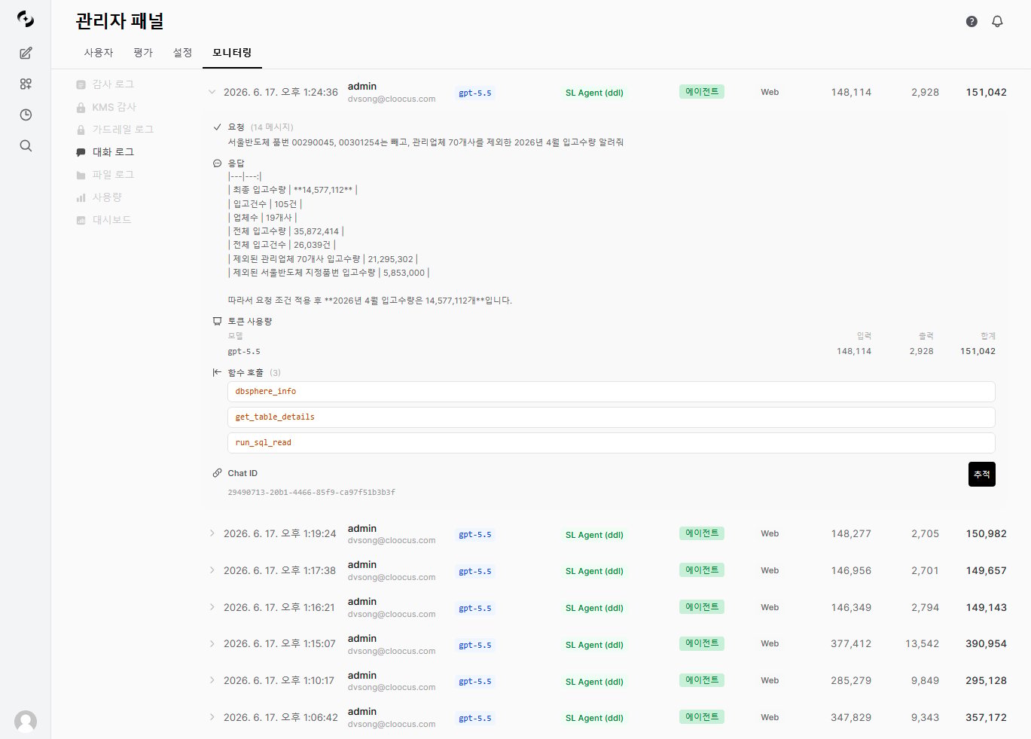Open history clock icon in sidebar
Screen dimensions: 1031x739
click(26, 115)
